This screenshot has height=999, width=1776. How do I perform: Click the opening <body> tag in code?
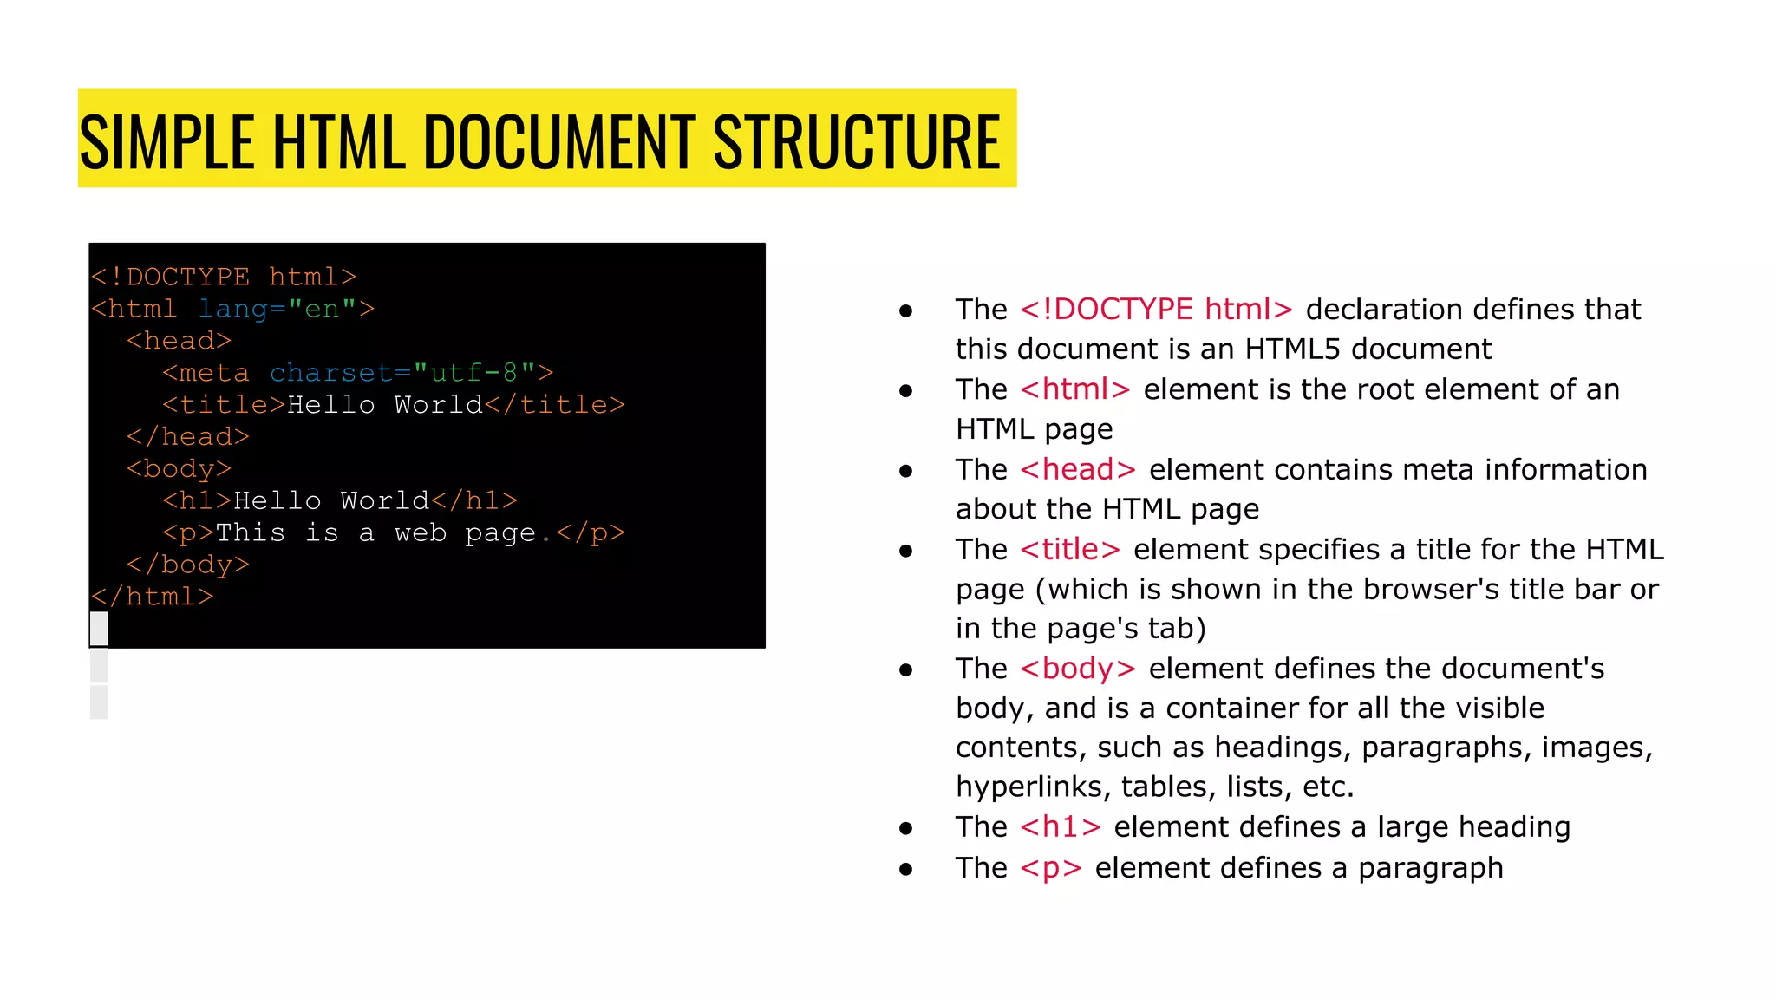(179, 469)
